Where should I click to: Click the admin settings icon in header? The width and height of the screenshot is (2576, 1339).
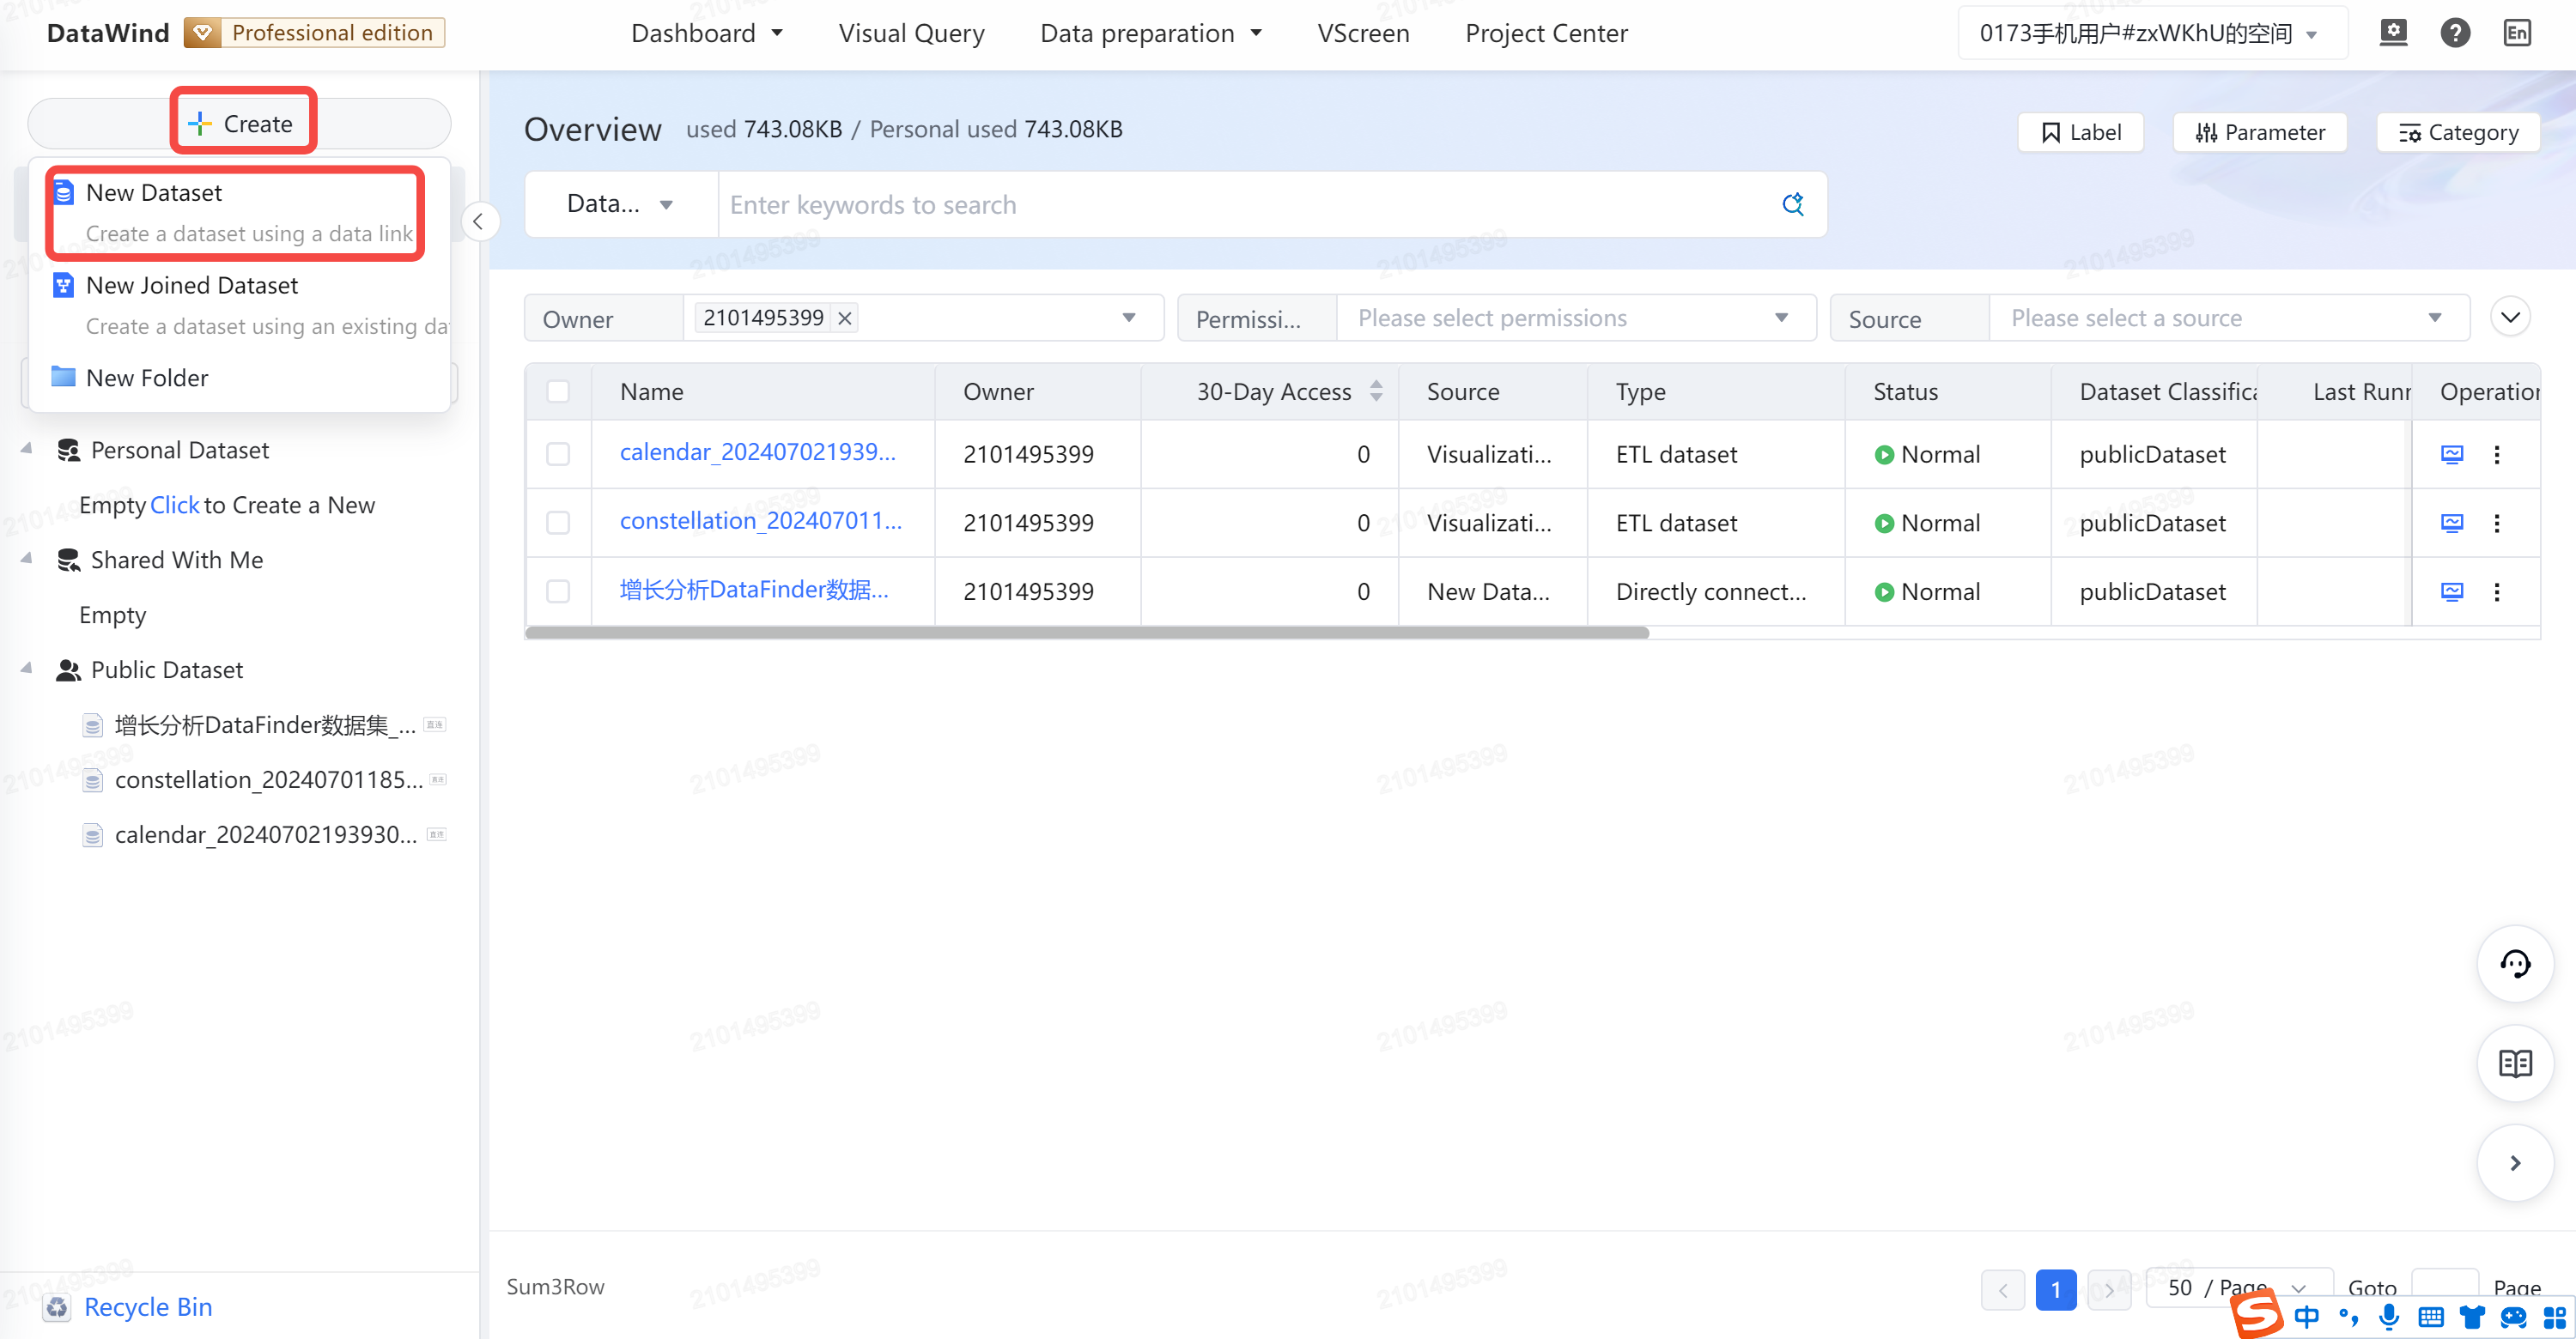[x=2393, y=33]
